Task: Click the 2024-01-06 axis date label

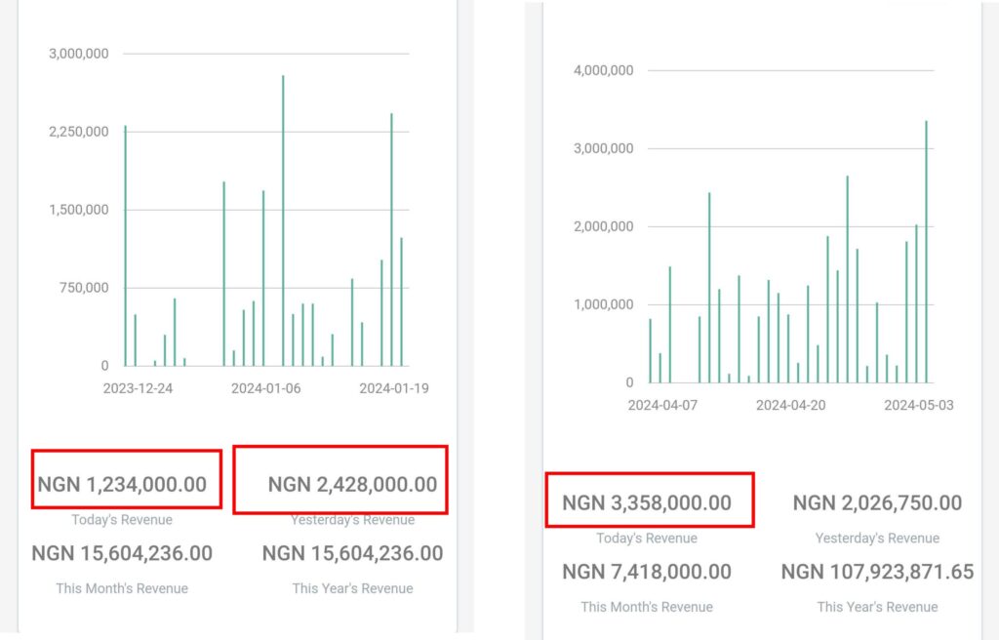Action: point(265,388)
